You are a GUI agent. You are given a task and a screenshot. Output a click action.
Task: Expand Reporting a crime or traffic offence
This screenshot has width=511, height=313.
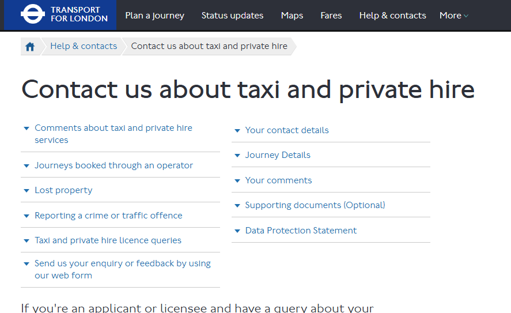[120, 216]
